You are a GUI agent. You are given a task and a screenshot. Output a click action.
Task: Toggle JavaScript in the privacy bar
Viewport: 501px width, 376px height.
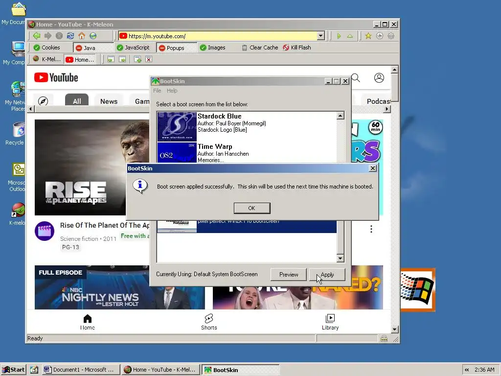(x=133, y=47)
